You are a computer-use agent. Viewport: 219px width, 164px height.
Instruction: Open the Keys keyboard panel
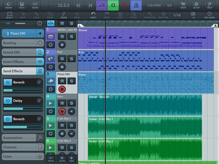pos(22,5)
